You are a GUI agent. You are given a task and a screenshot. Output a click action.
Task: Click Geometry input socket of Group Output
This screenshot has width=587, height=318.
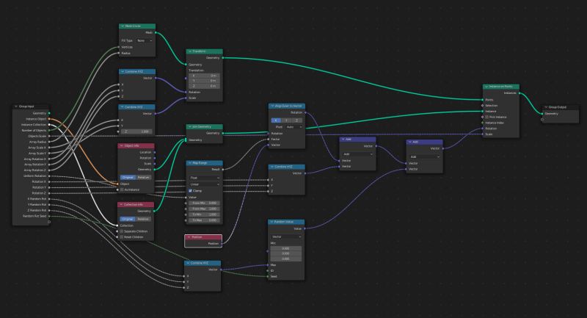pyautogui.click(x=542, y=114)
